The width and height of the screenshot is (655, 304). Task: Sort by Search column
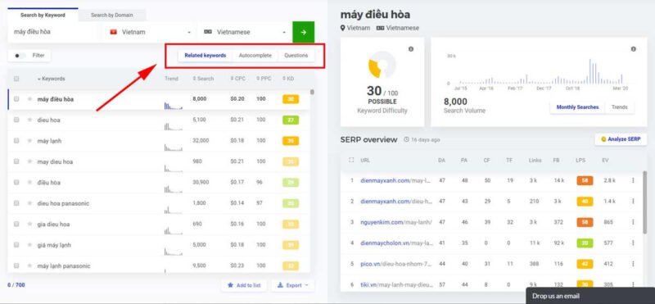click(x=203, y=79)
